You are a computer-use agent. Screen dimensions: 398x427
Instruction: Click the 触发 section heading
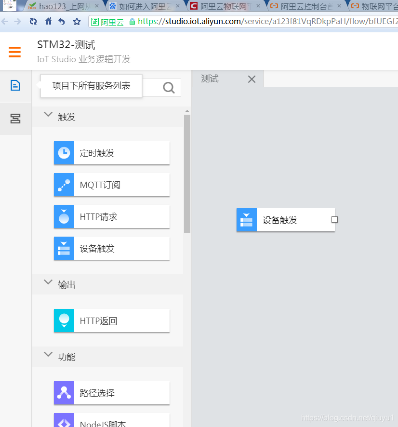(66, 117)
